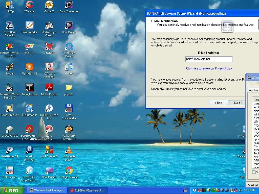Toggle the checkbox under Task Manager process list
The image size is (259, 194).
254,172
